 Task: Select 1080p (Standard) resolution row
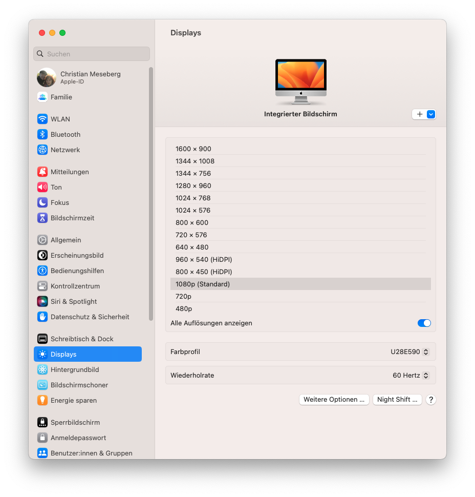pos(300,284)
